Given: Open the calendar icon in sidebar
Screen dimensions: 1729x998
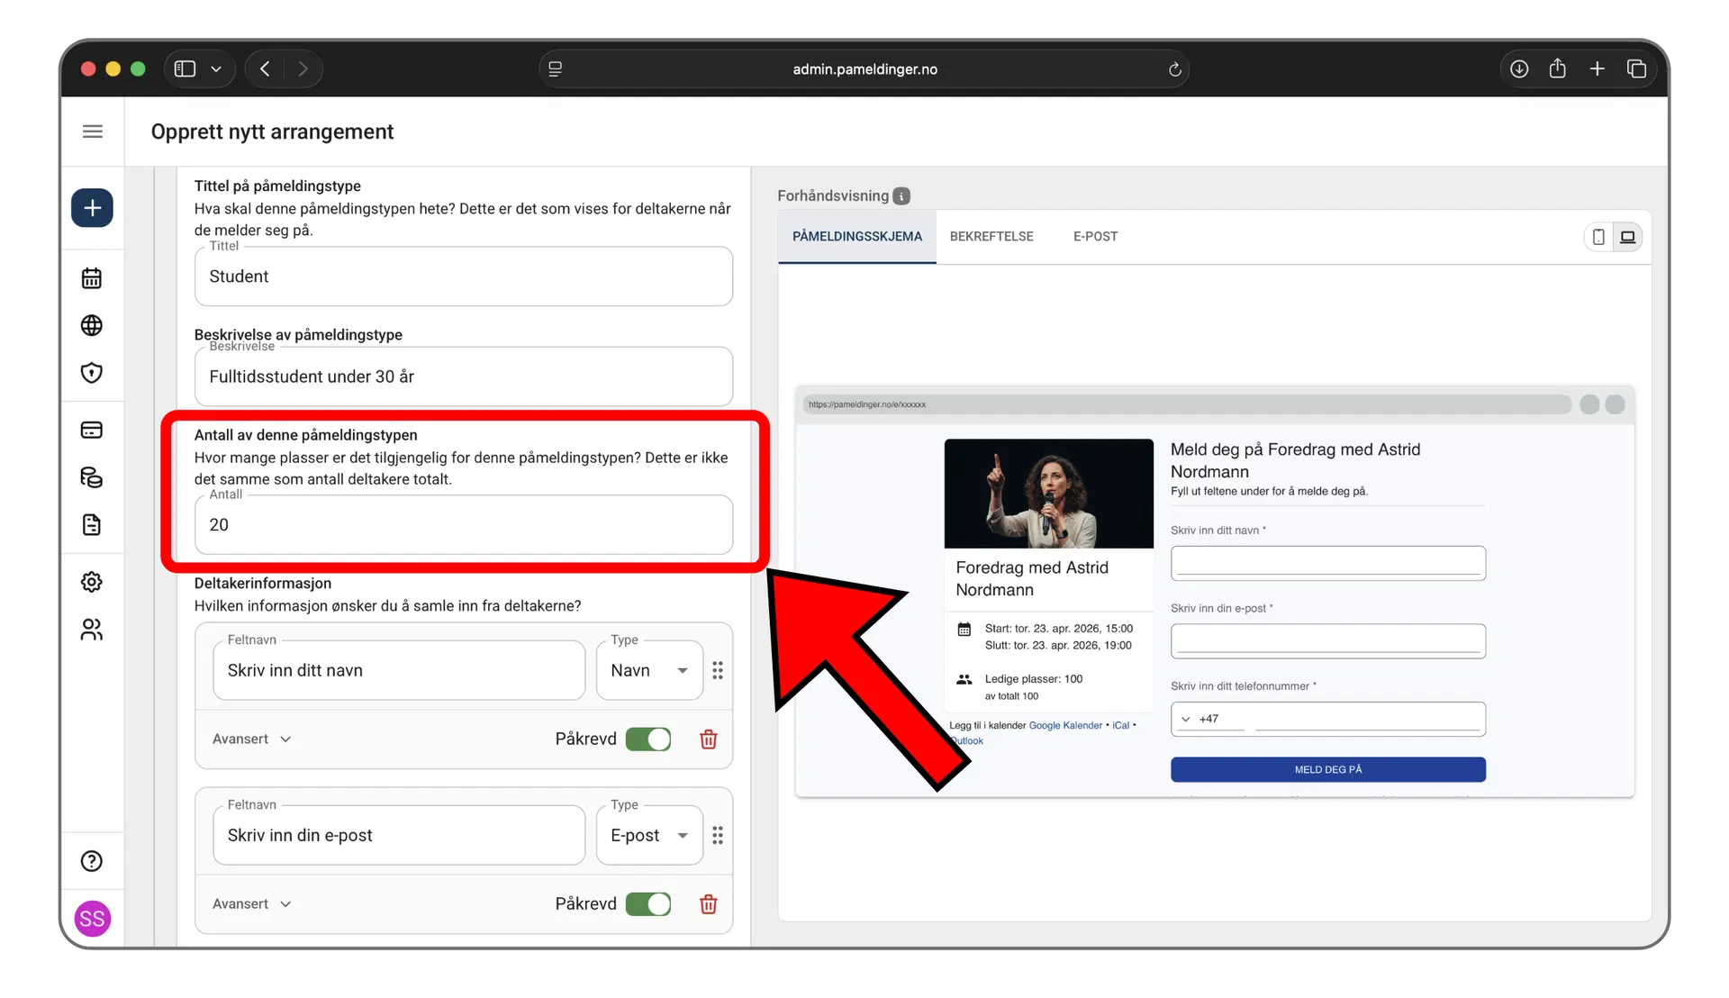Looking at the screenshot, I should tap(92, 278).
